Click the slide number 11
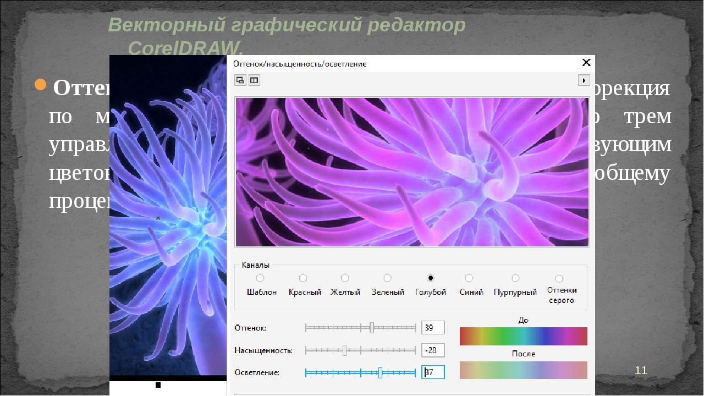The width and height of the screenshot is (704, 396). pyautogui.click(x=641, y=370)
